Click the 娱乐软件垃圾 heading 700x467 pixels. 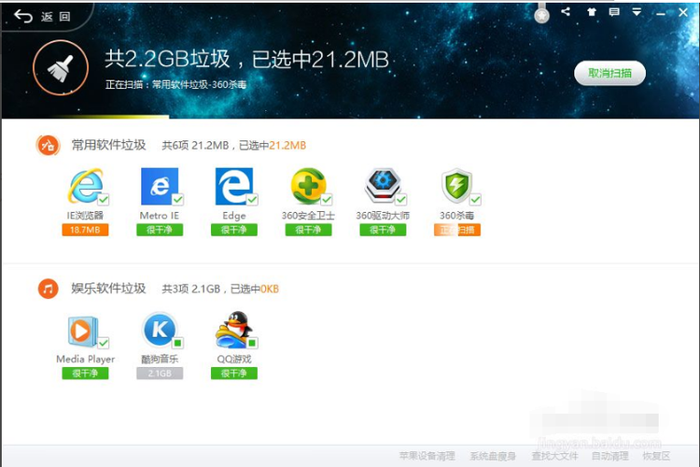click(x=108, y=289)
